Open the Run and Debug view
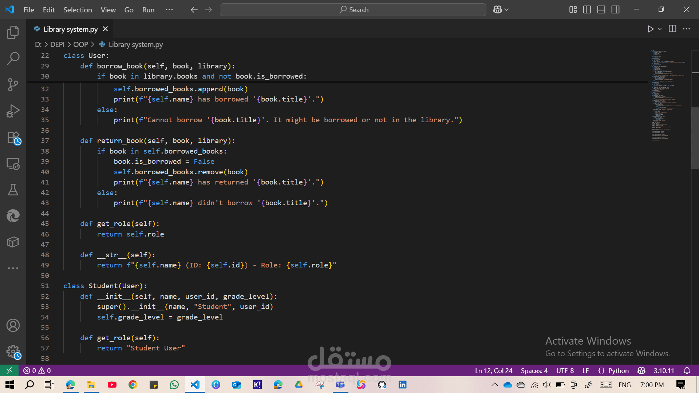Image resolution: width=699 pixels, height=393 pixels. click(x=13, y=111)
